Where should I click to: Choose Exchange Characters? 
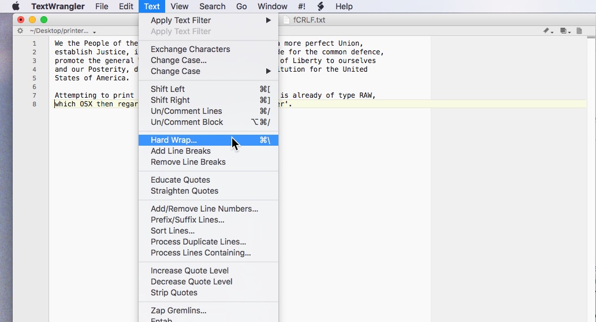208,49
